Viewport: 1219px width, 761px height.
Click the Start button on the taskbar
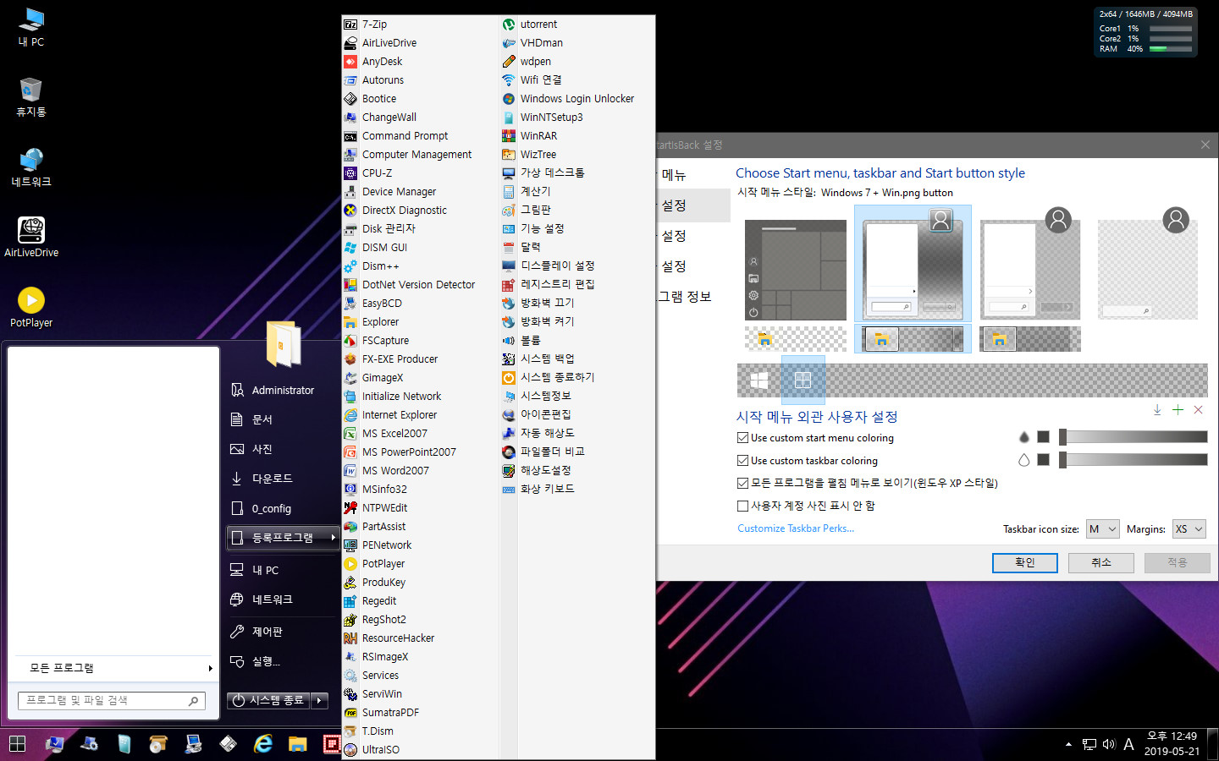[x=17, y=744]
